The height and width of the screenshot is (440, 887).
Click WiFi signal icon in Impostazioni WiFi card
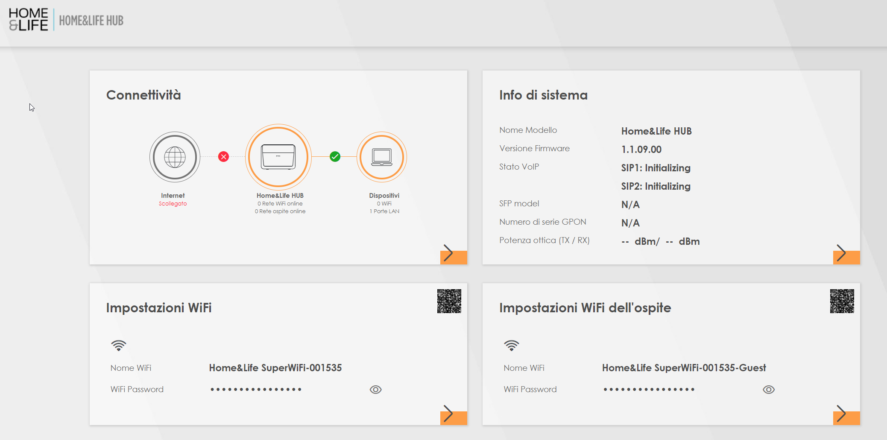point(119,345)
